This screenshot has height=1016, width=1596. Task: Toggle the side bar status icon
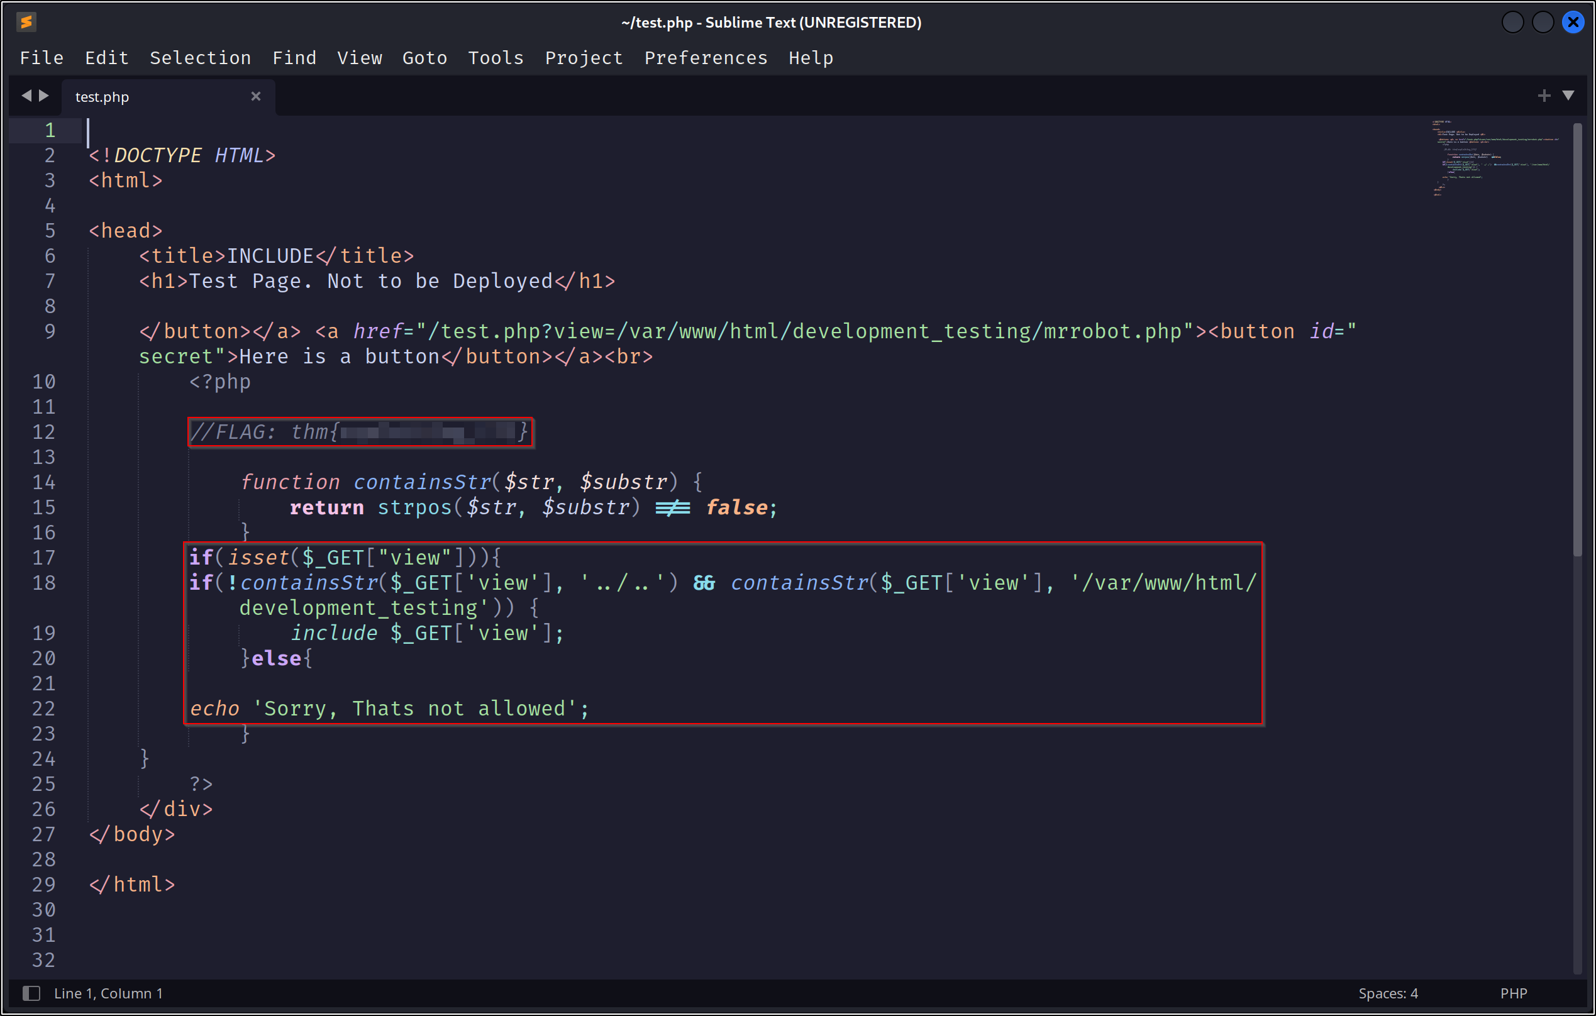tap(31, 993)
